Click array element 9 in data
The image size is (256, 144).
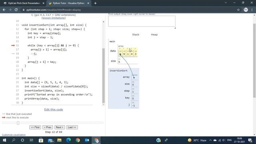(124, 54)
